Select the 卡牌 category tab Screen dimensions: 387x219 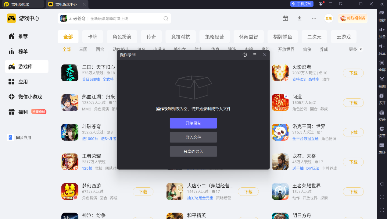pos(93,37)
